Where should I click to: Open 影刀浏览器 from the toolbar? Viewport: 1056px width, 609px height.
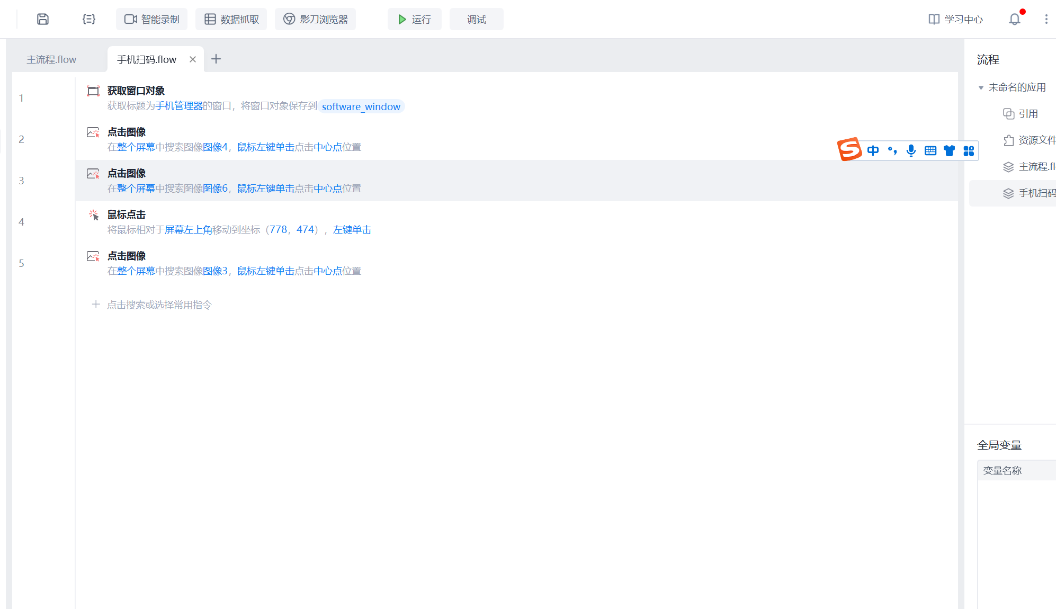[316, 19]
